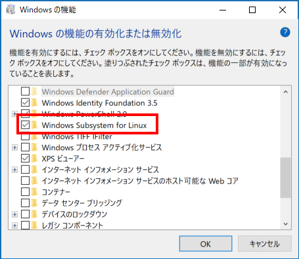Uncheck the XPS ビューアー checkbox
This screenshot has width=299, height=259.
click(25, 158)
